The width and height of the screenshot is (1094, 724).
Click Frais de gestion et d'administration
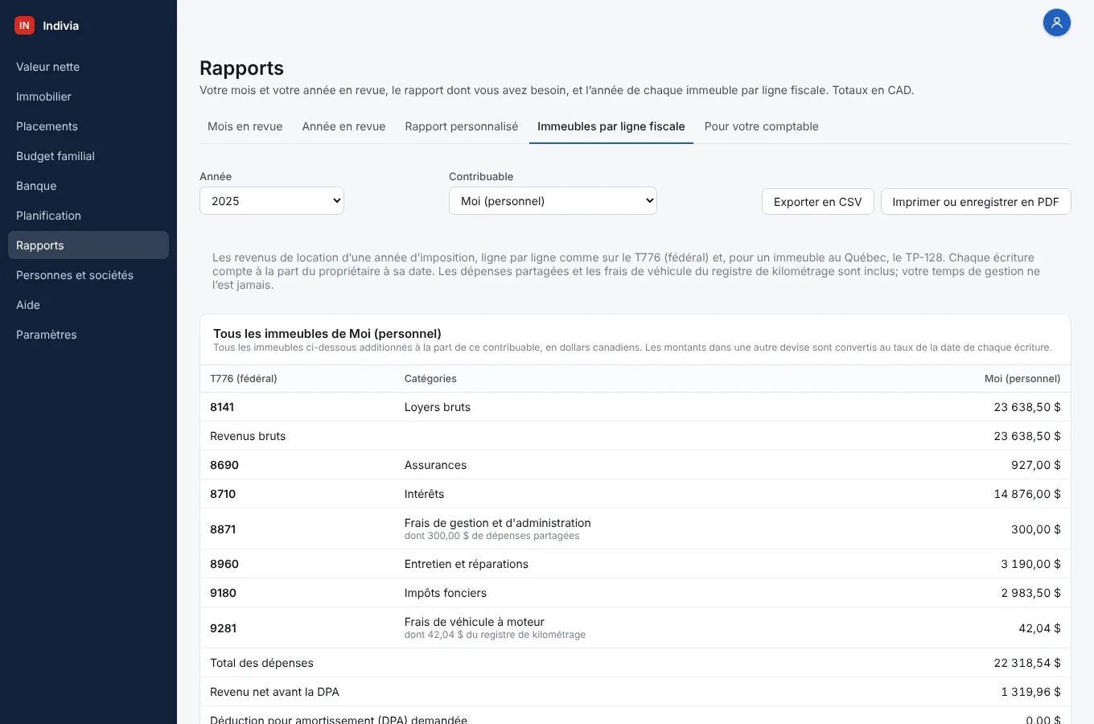[497, 523]
